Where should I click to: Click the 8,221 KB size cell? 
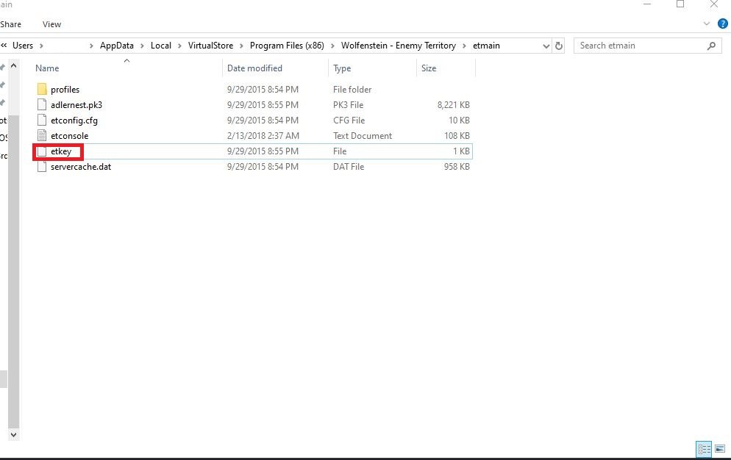tap(453, 105)
